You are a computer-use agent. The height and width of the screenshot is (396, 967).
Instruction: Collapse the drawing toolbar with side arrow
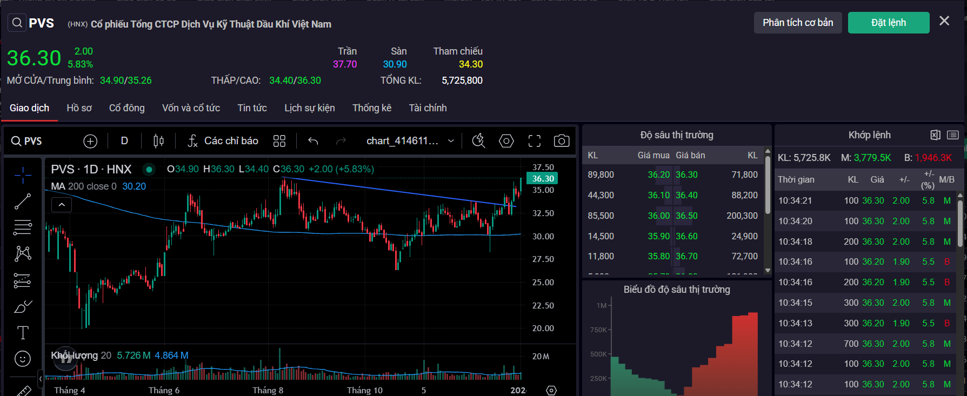point(41,379)
